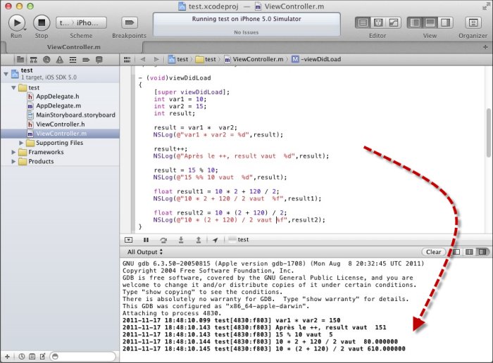The width and height of the screenshot is (493, 363).
Task: Click the Step Into debug icon
Action: [180, 240]
